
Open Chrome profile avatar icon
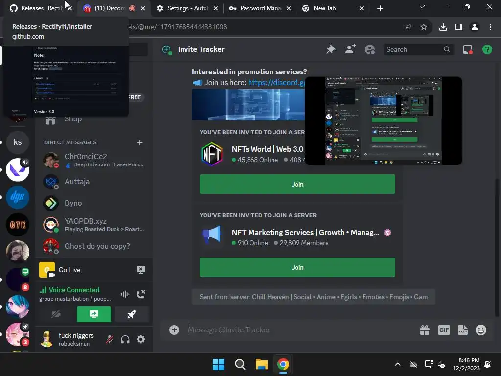[475, 27]
